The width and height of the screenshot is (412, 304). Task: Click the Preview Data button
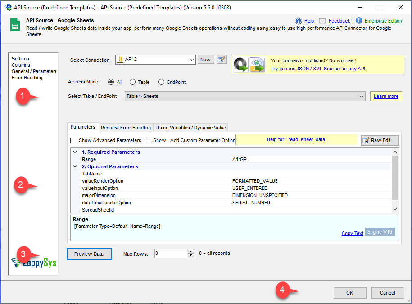coord(89,254)
